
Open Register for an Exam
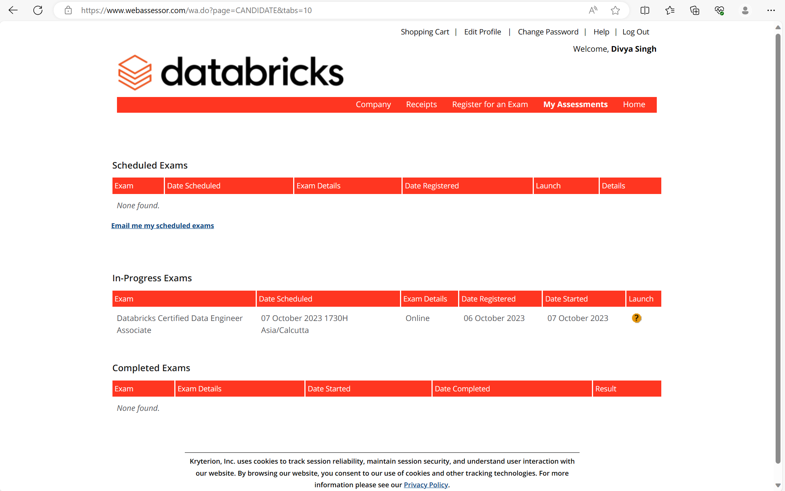pyautogui.click(x=490, y=104)
